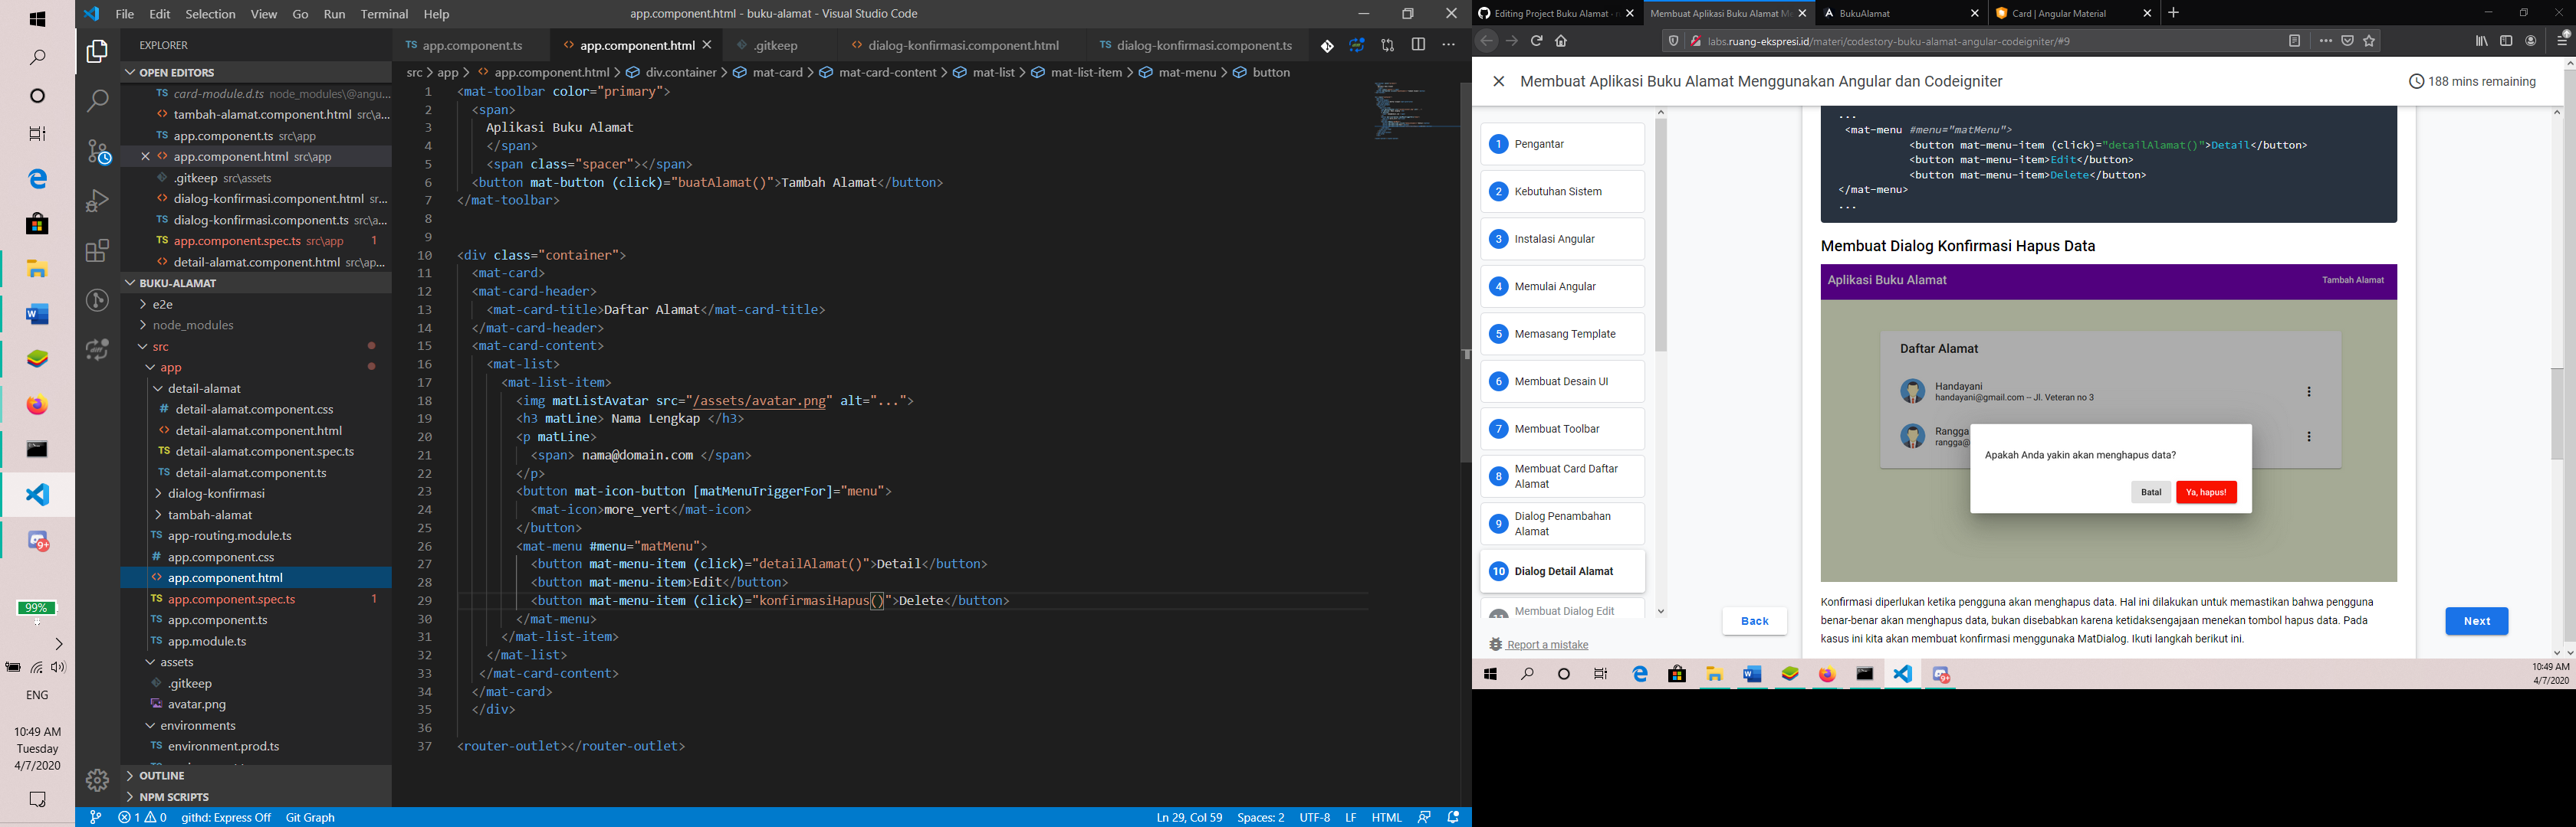Reload the page in Firefox
Screen dimensions: 2576x827
click(x=1536, y=41)
